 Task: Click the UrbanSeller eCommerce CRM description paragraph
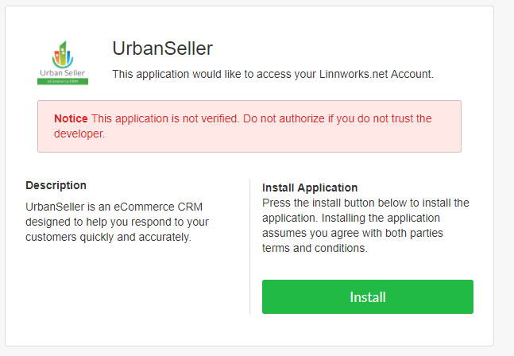point(117,222)
